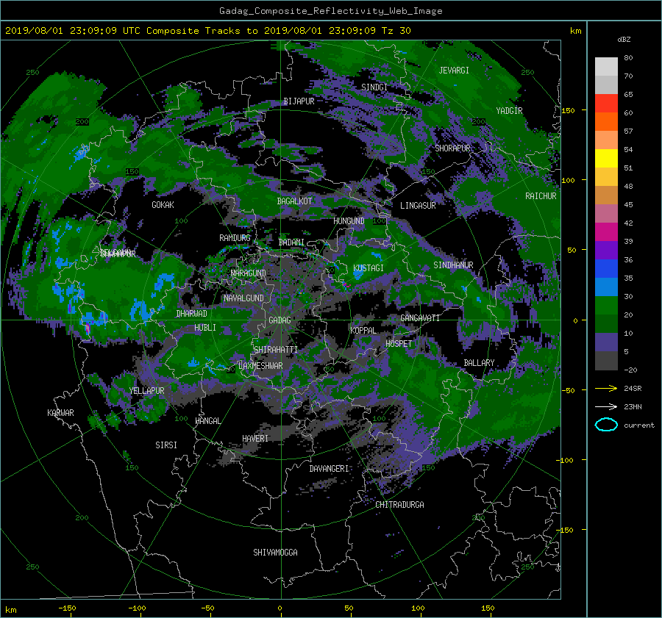
Task: Click the title Gadag_Composite_Reflectivity_Web_Image
Action: click(x=330, y=11)
